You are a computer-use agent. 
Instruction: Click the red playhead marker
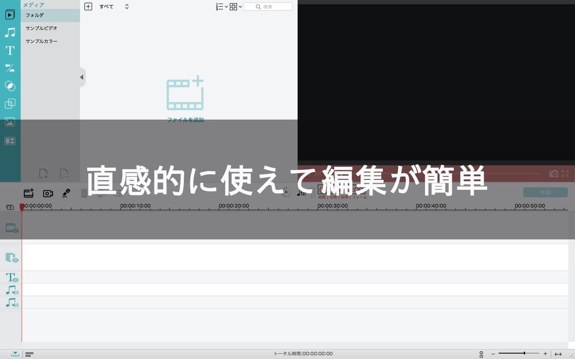pyautogui.click(x=22, y=208)
